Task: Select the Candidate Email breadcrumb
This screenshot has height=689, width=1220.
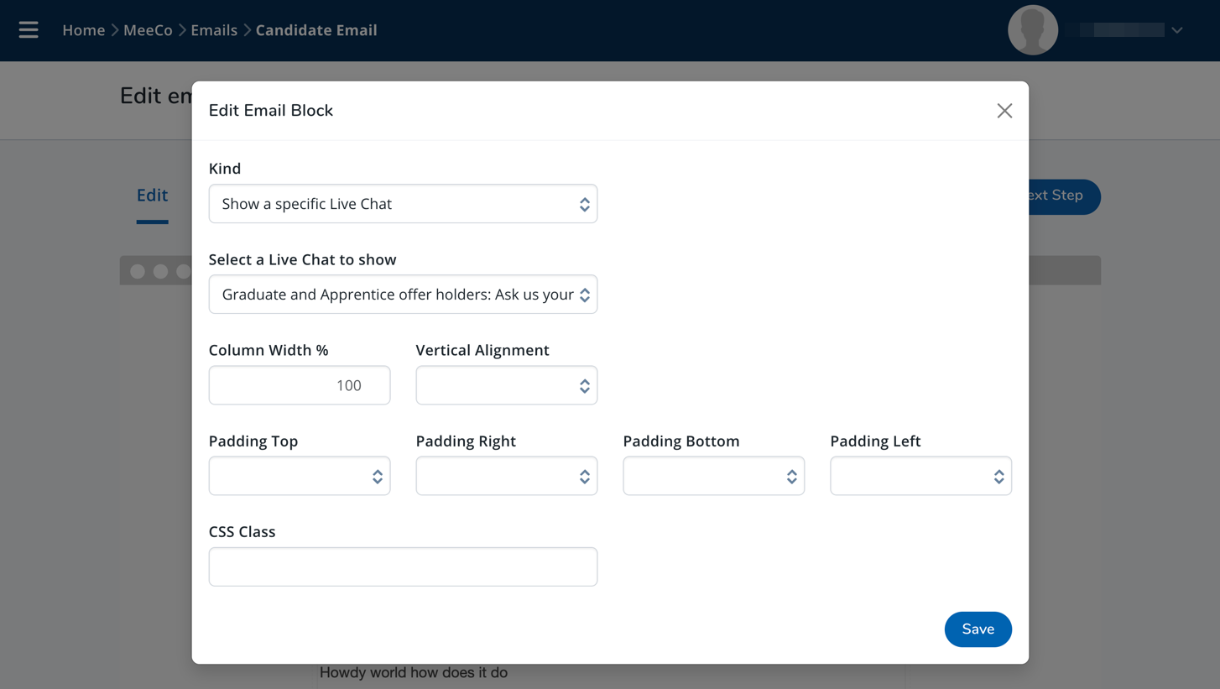Action: [x=316, y=30]
